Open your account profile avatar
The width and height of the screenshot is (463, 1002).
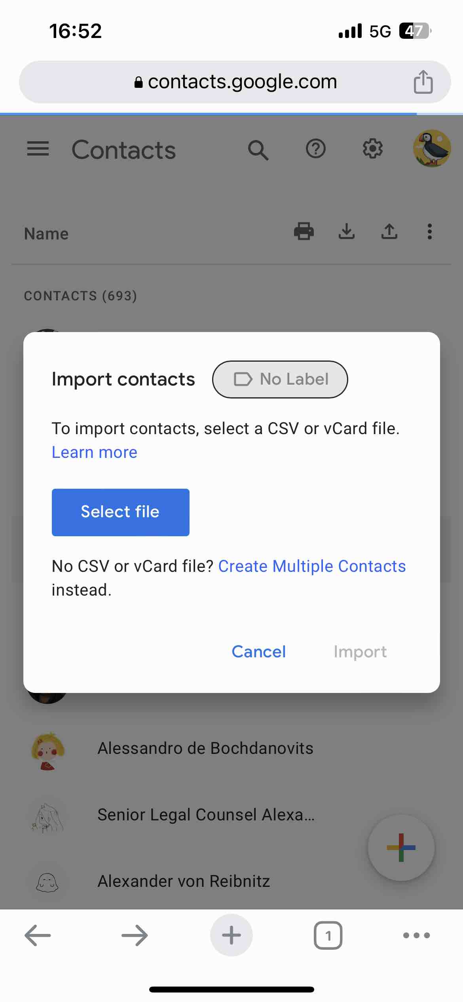[x=432, y=149]
